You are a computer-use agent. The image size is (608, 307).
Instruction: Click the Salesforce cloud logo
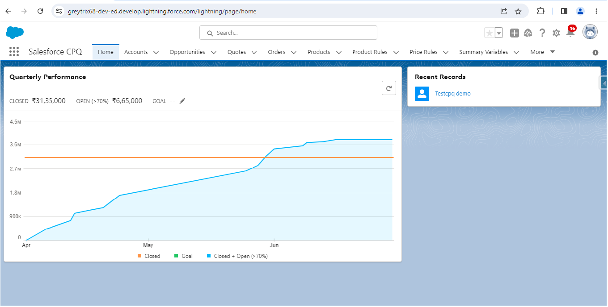15,33
